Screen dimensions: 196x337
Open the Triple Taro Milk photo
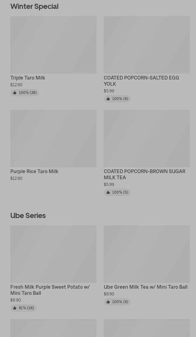pos(53,45)
